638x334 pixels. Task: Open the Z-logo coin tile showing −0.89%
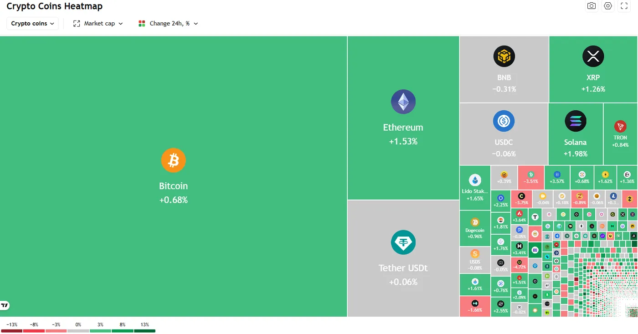coord(580,199)
